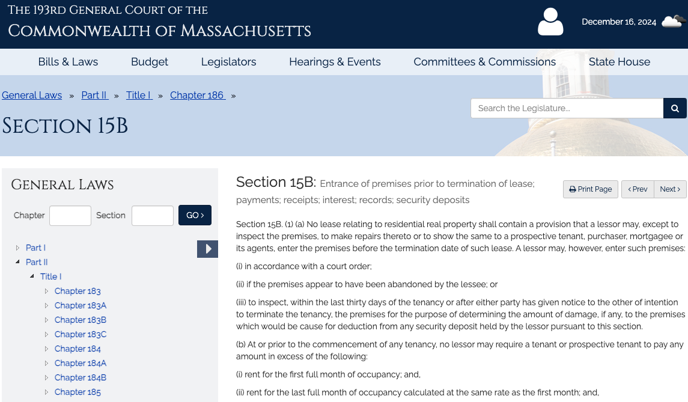688x402 pixels.
Task: Expand the Part I tree node
Action: [18, 248]
